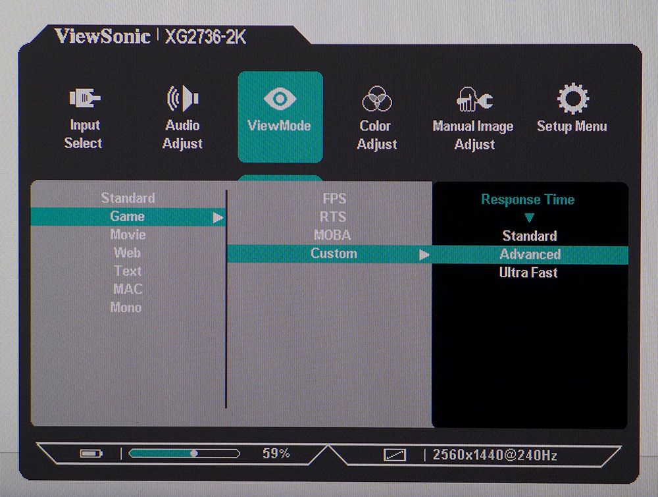The width and height of the screenshot is (658, 497).
Task: Click the 2560x1440@240Hz resolution text
Action: tap(495, 455)
